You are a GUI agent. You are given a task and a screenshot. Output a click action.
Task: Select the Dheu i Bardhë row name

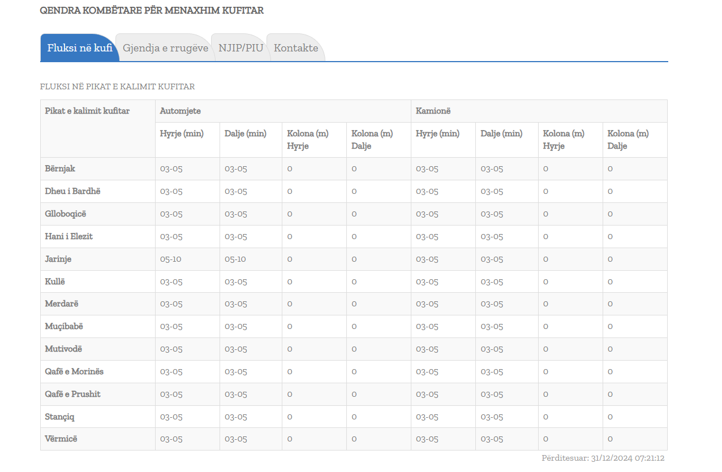[72, 191]
